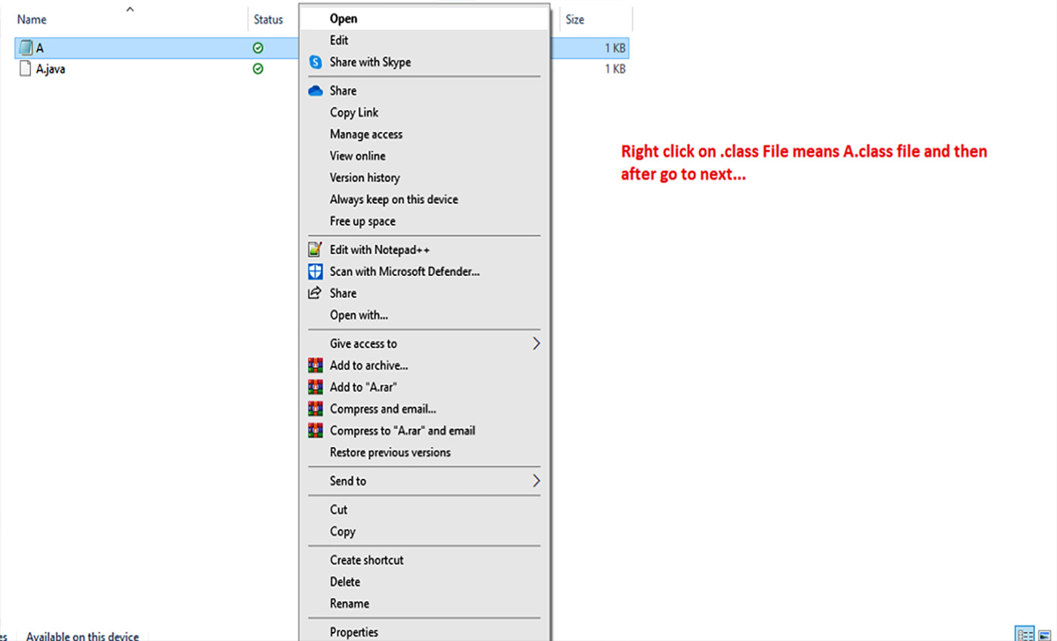This screenshot has width=1057, height=641.
Task: Click the Size column header
Action: (575, 20)
